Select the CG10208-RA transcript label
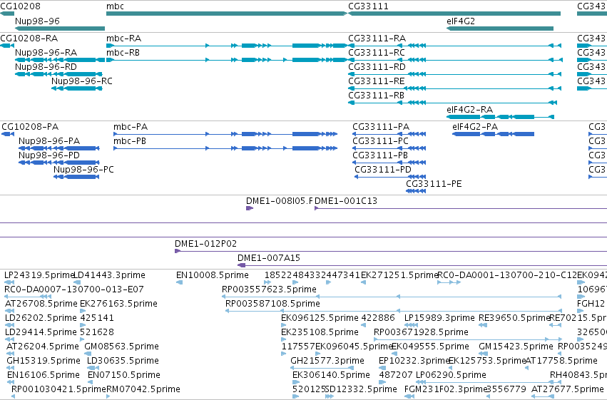 pyautogui.click(x=29, y=39)
